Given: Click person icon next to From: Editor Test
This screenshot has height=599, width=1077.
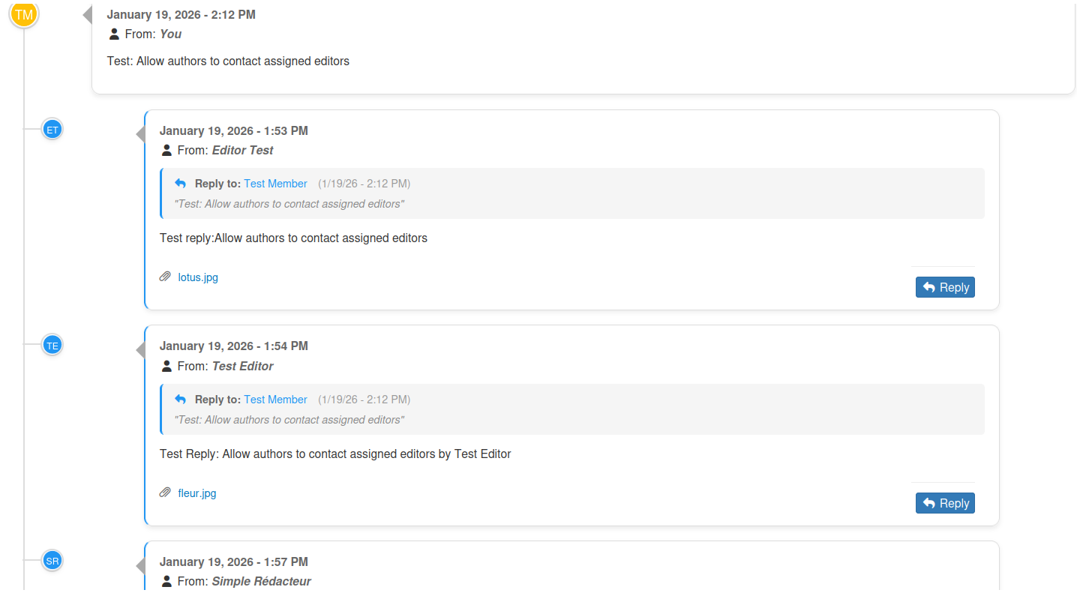Looking at the screenshot, I should coord(166,151).
